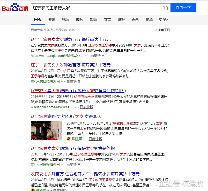Open fifth result 揭秘太岁究竟是何物 without 组图
Screen dimensions: 208x191
click(x=73, y=148)
